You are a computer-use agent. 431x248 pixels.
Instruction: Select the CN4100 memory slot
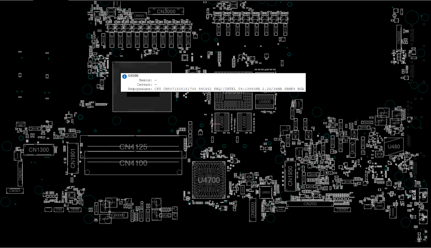point(133,163)
